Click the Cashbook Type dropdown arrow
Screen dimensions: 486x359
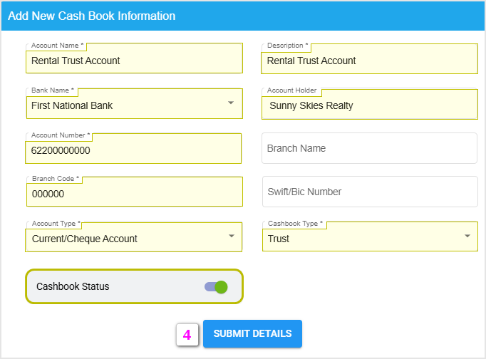point(467,236)
